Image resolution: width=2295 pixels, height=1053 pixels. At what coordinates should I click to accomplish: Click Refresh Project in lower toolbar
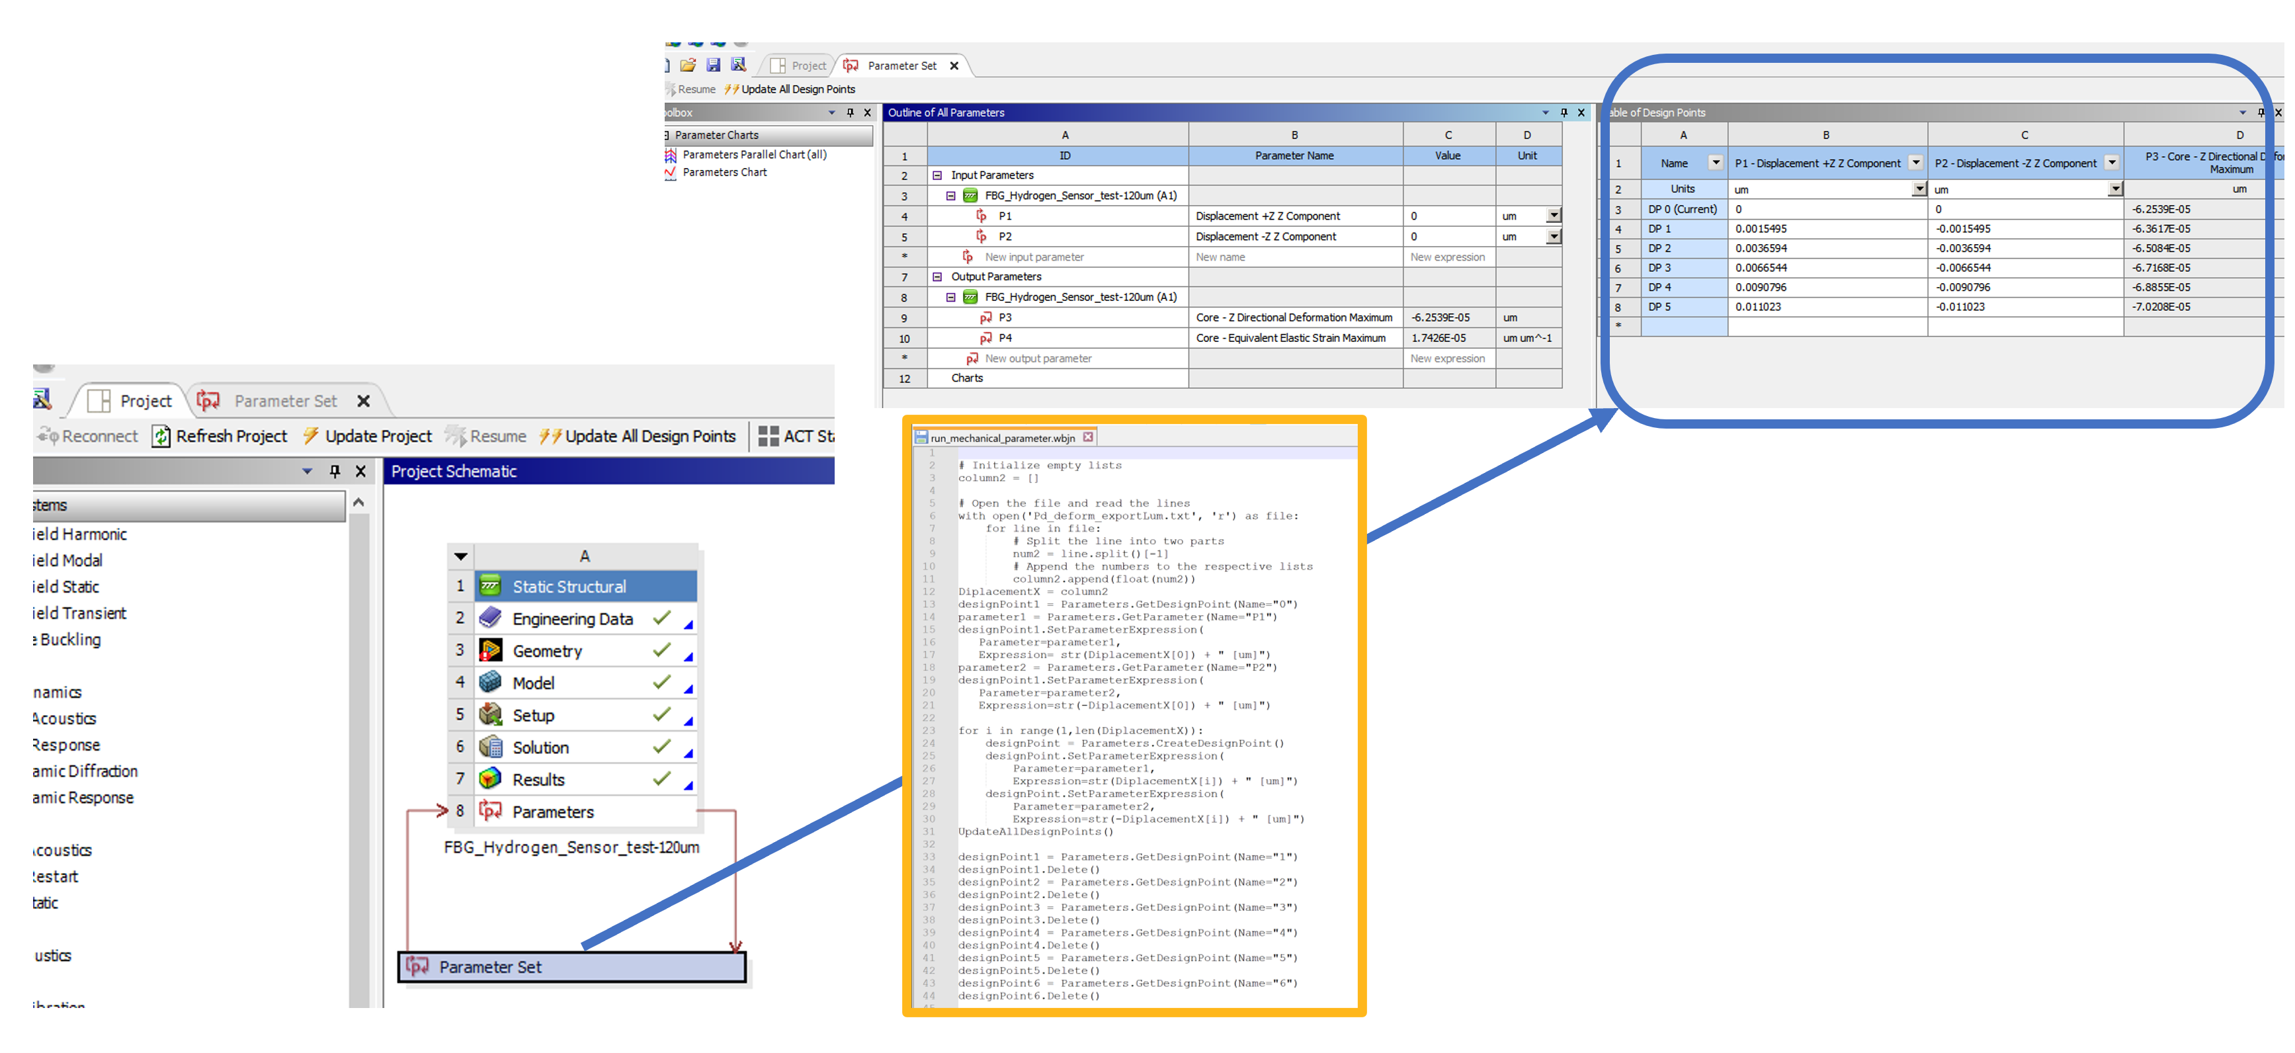pyautogui.click(x=220, y=436)
